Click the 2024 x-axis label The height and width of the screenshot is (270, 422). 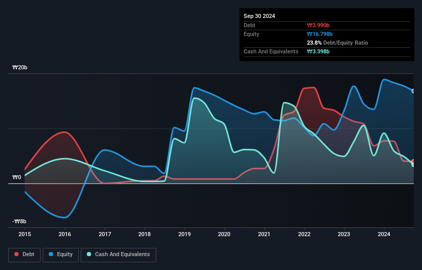384,234
